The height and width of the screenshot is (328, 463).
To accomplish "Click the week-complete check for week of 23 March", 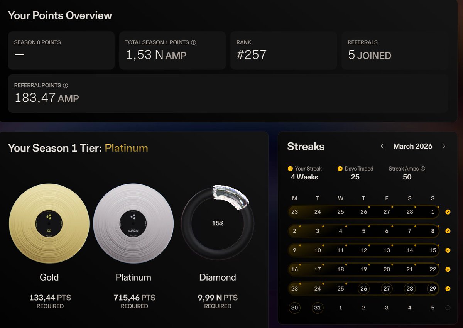I will coord(448,289).
